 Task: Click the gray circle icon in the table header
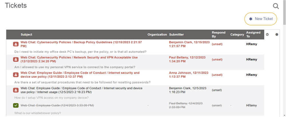[277, 35]
